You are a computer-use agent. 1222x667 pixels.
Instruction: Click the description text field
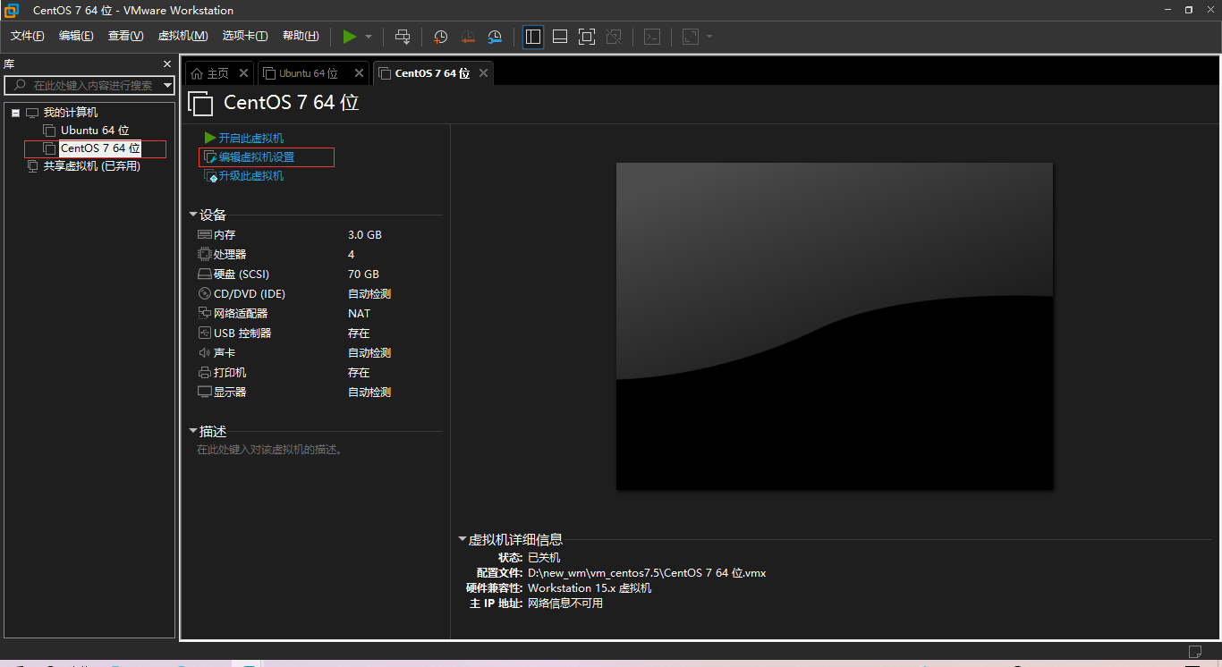pyautogui.click(x=270, y=450)
